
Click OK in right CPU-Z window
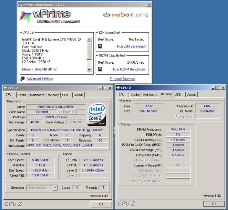point(214,204)
